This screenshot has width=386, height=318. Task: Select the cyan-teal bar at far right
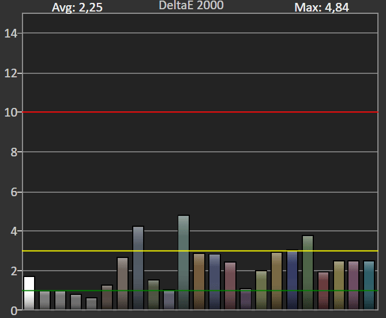pyautogui.click(x=369, y=285)
